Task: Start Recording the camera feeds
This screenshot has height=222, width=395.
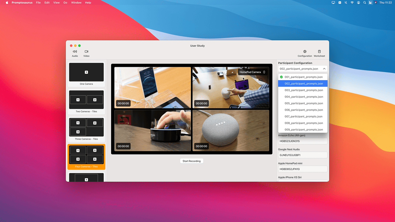Action: coord(191,161)
